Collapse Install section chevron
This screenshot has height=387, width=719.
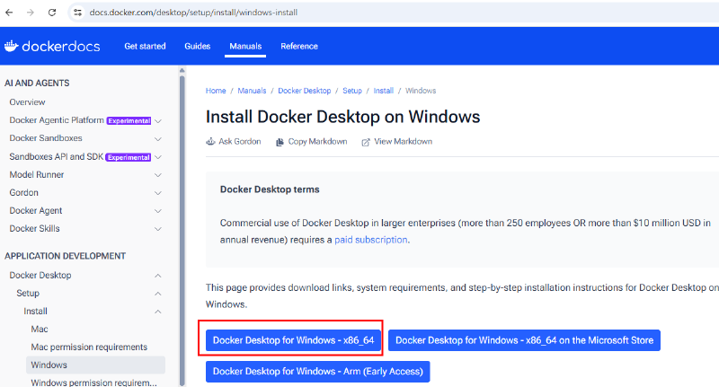[x=158, y=312]
